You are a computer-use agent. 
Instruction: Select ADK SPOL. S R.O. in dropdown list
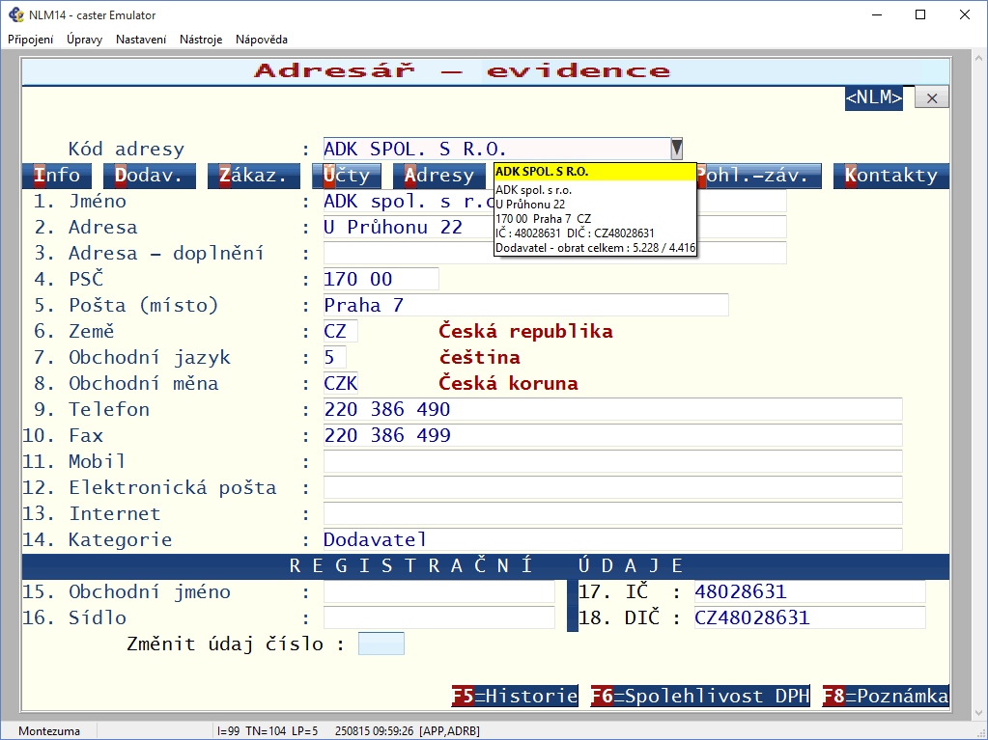tap(595, 172)
